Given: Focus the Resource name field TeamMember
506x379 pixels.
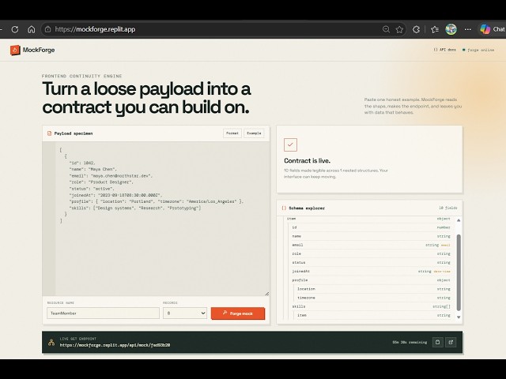Looking at the screenshot, I should [104, 313].
